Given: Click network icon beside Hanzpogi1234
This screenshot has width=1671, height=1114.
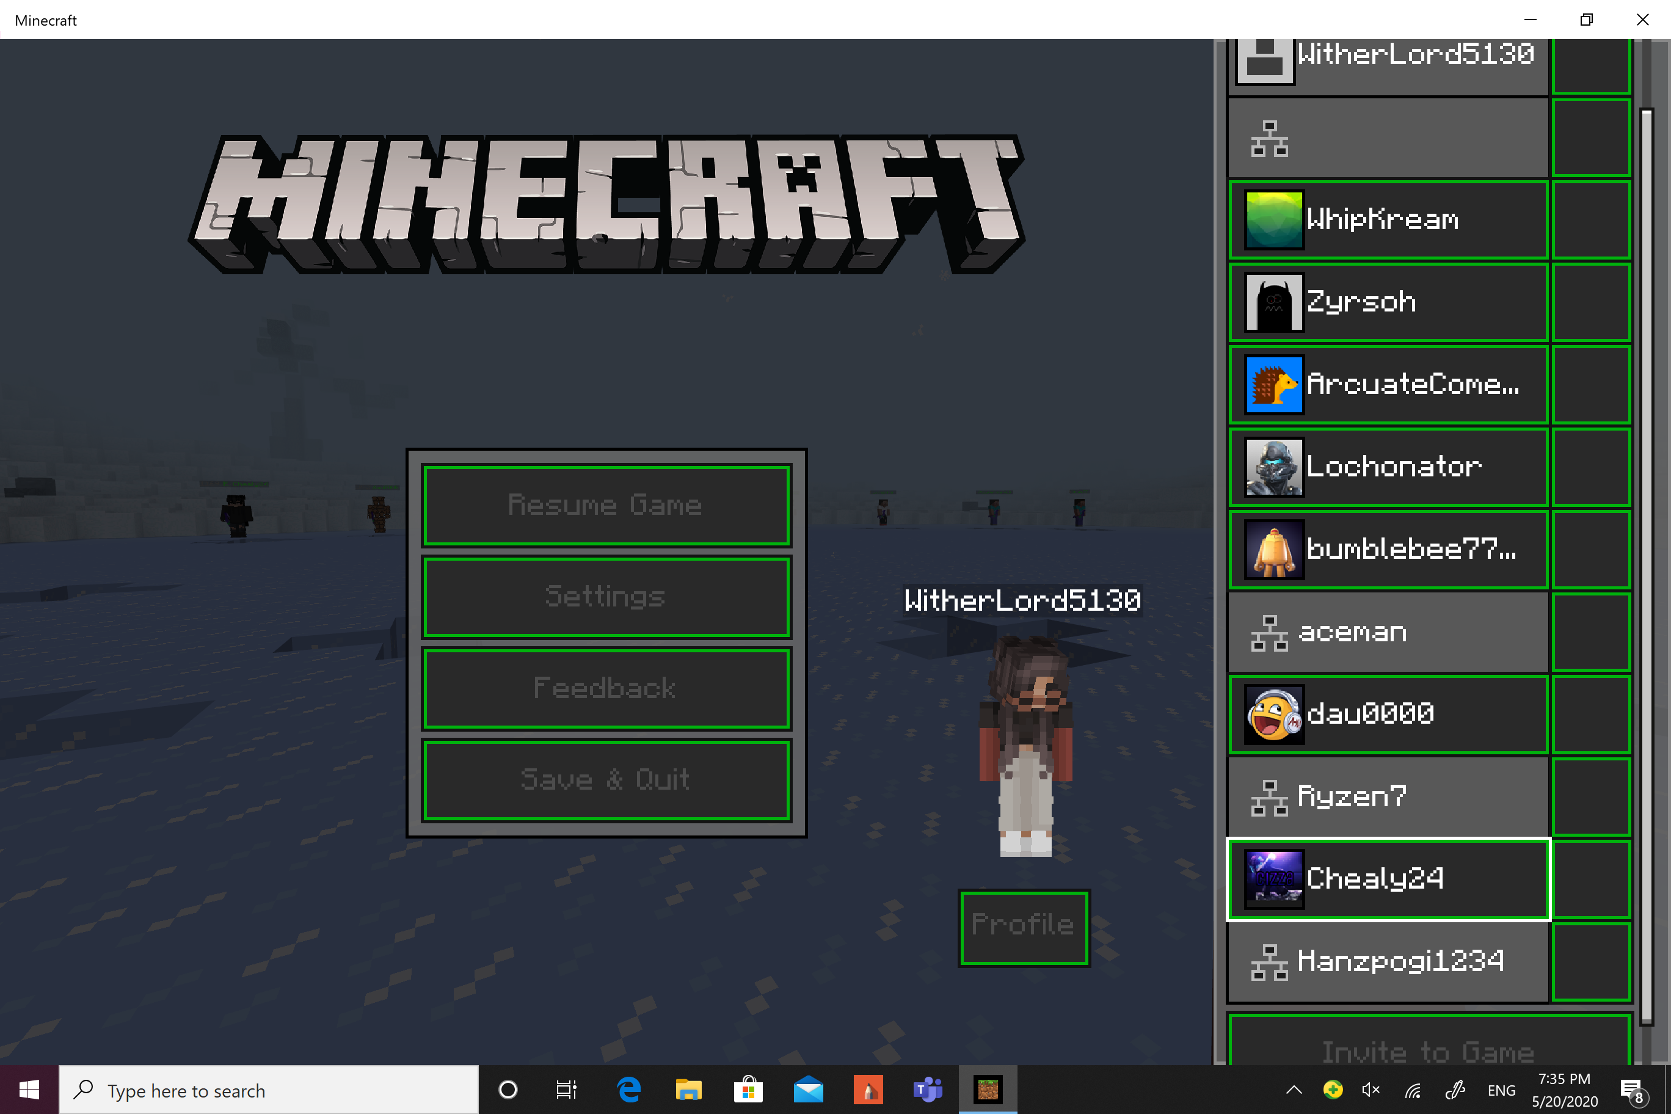Looking at the screenshot, I should point(1270,963).
